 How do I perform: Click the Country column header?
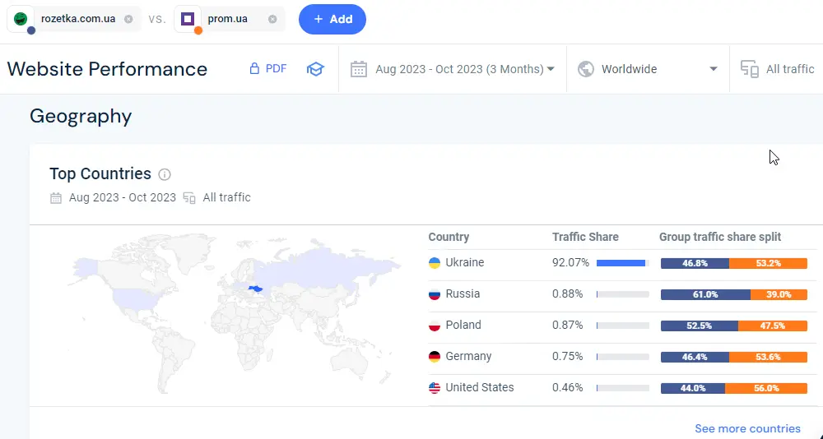[x=449, y=237]
